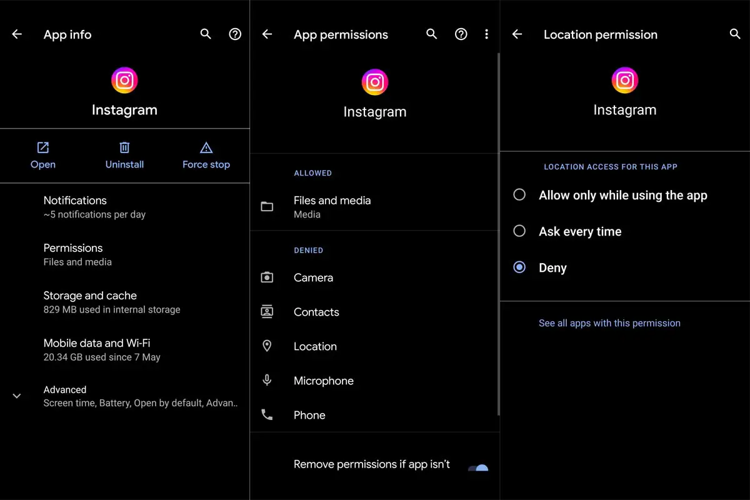
Task: Open the Location permission row
Action: (374, 346)
